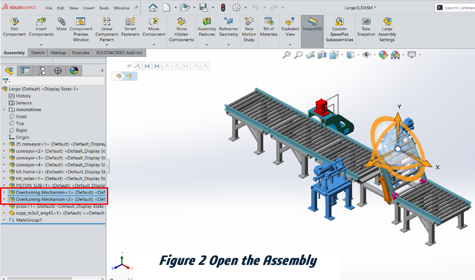Screen dimensions: 475x280
Task: Click the Search Commands field
Action: pos(459,8)
